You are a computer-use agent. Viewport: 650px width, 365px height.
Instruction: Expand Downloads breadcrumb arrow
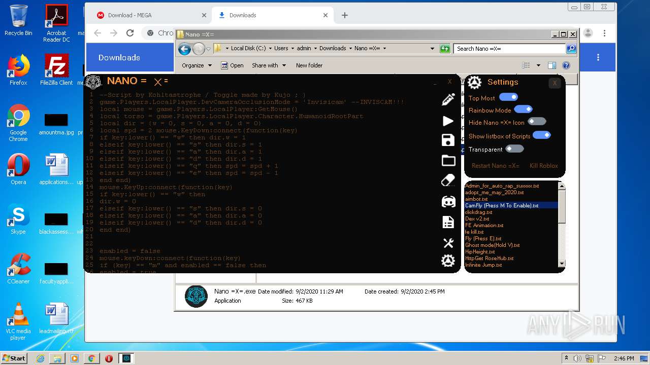coord(350,49)
